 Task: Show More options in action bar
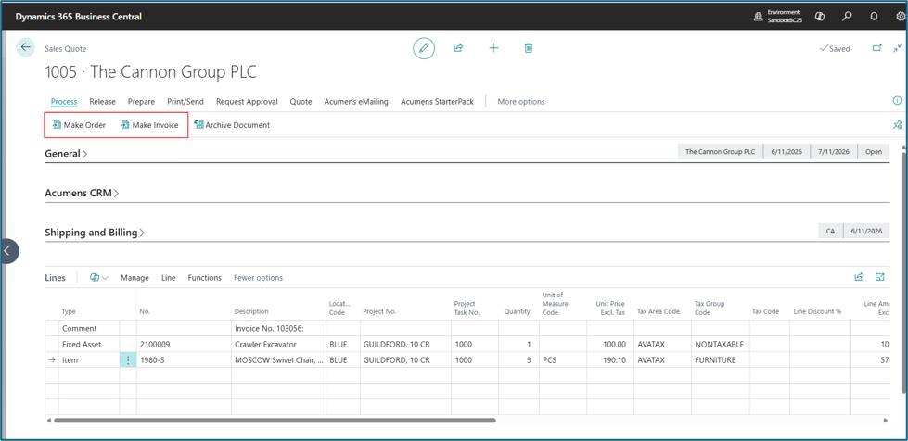click(x=521, y=101)
